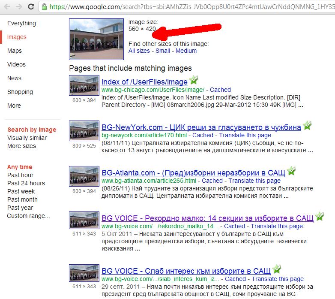The image size is (335, 299).
Task: Show More sizes under Search by image
Action: (21, 146)
